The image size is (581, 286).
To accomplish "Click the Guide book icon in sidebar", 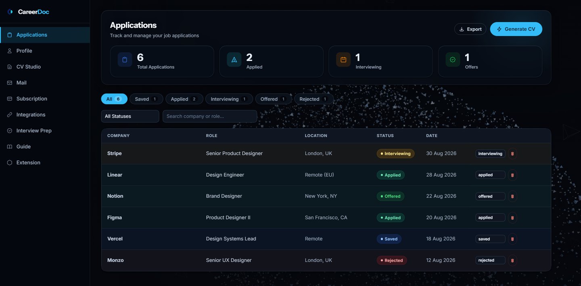I will pyautogui.click(x=10, y=147).
